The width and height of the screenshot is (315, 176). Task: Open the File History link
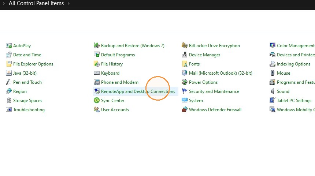point(112,64)
